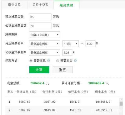Screen dimensions: 125x115
Task: Click the provident fund rate field 3.25
Action: [x=67, y=53]
